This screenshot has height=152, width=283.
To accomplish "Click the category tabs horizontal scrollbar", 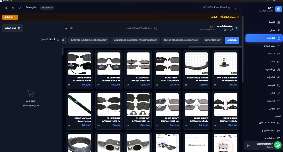I will click(215, 47).
